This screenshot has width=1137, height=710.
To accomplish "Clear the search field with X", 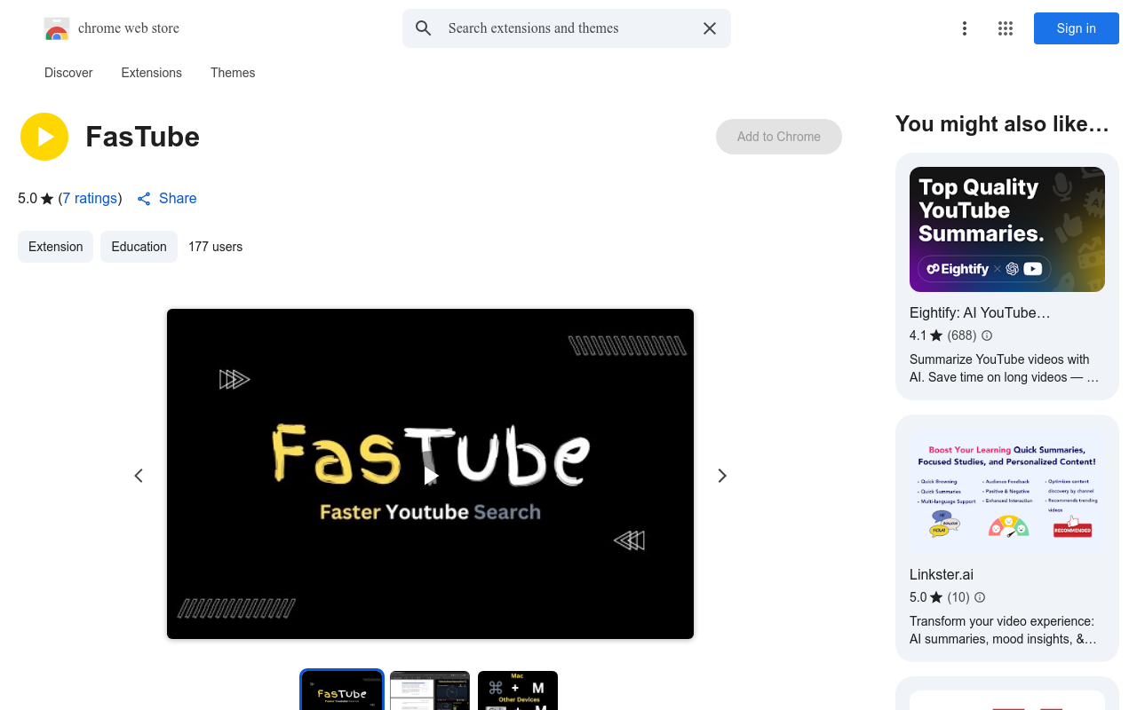I will pos(710,28).
